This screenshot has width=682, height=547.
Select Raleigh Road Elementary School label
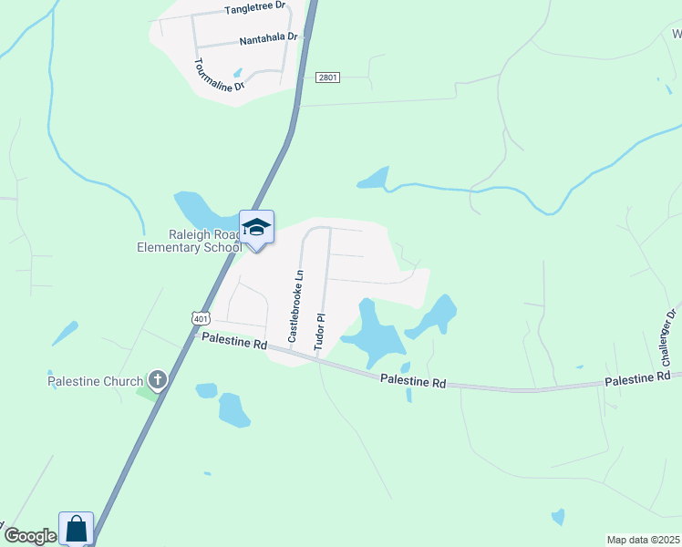[x=190, y=241]
